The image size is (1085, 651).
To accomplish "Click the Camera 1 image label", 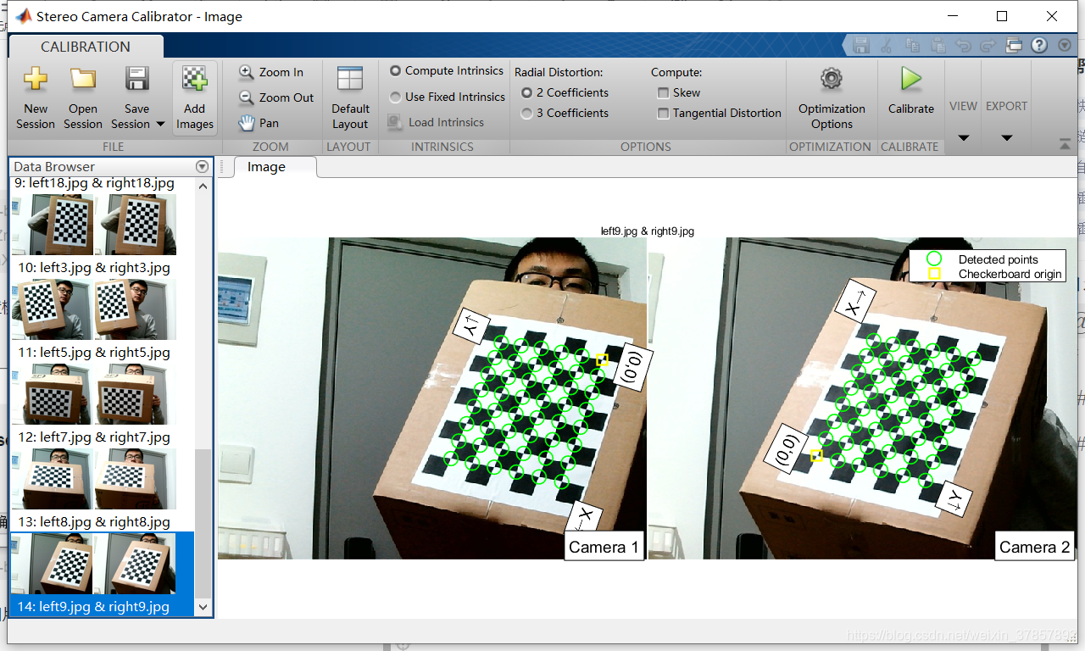I will (604, 547).
